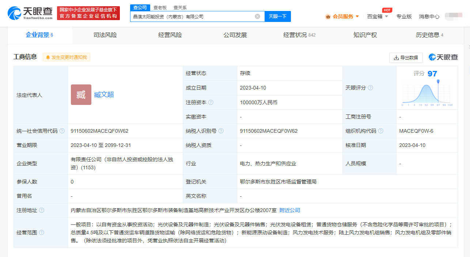Open 消息中心 in the top bar
Screen dimensions: 470x257
[429, 16]
